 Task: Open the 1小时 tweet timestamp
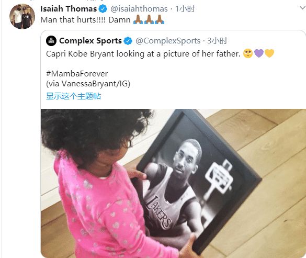tap(185, 9)
